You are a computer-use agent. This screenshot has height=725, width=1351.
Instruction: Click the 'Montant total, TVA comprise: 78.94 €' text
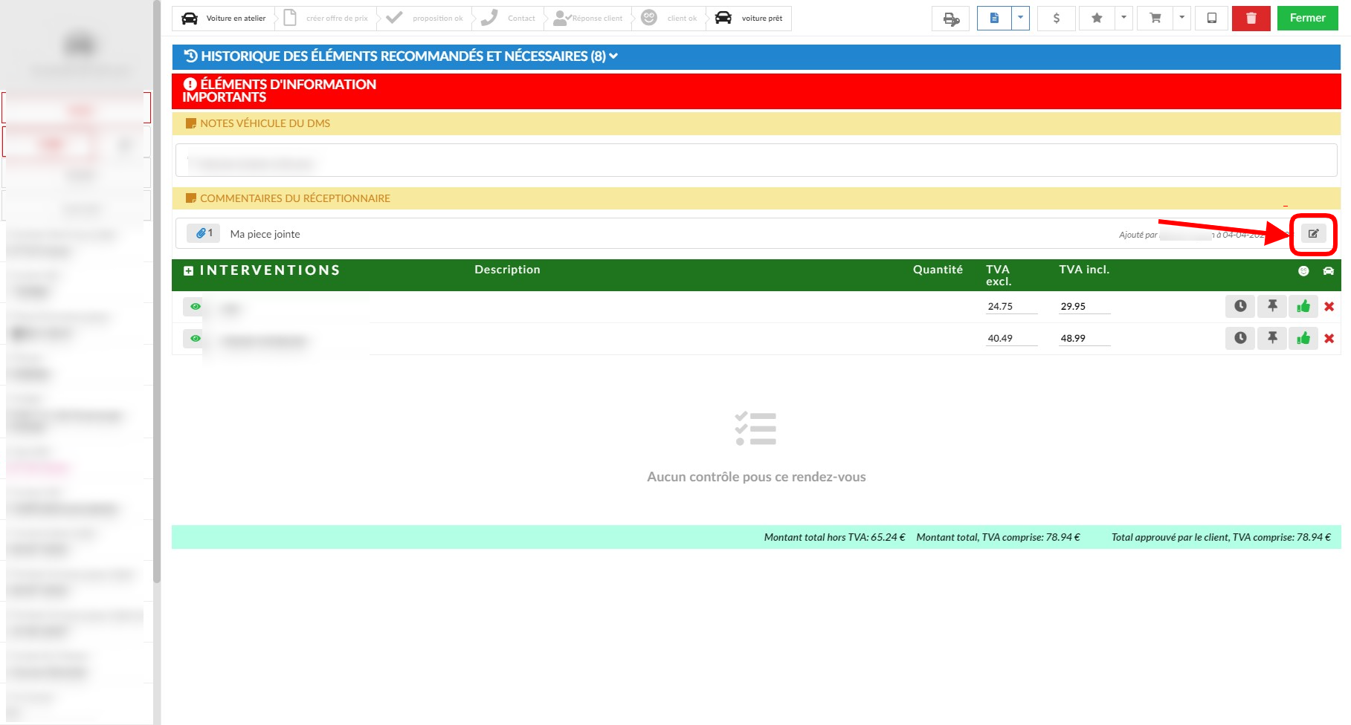[x=998, y=537]
